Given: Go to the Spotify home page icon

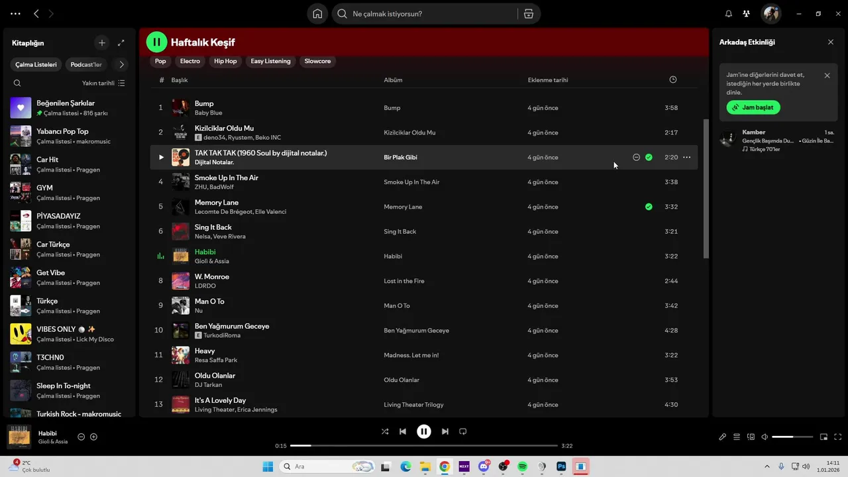Looking at the screenshot, I should click(x=317, y=14).
